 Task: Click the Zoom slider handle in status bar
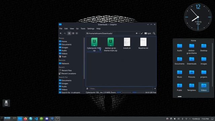(122, 92)
